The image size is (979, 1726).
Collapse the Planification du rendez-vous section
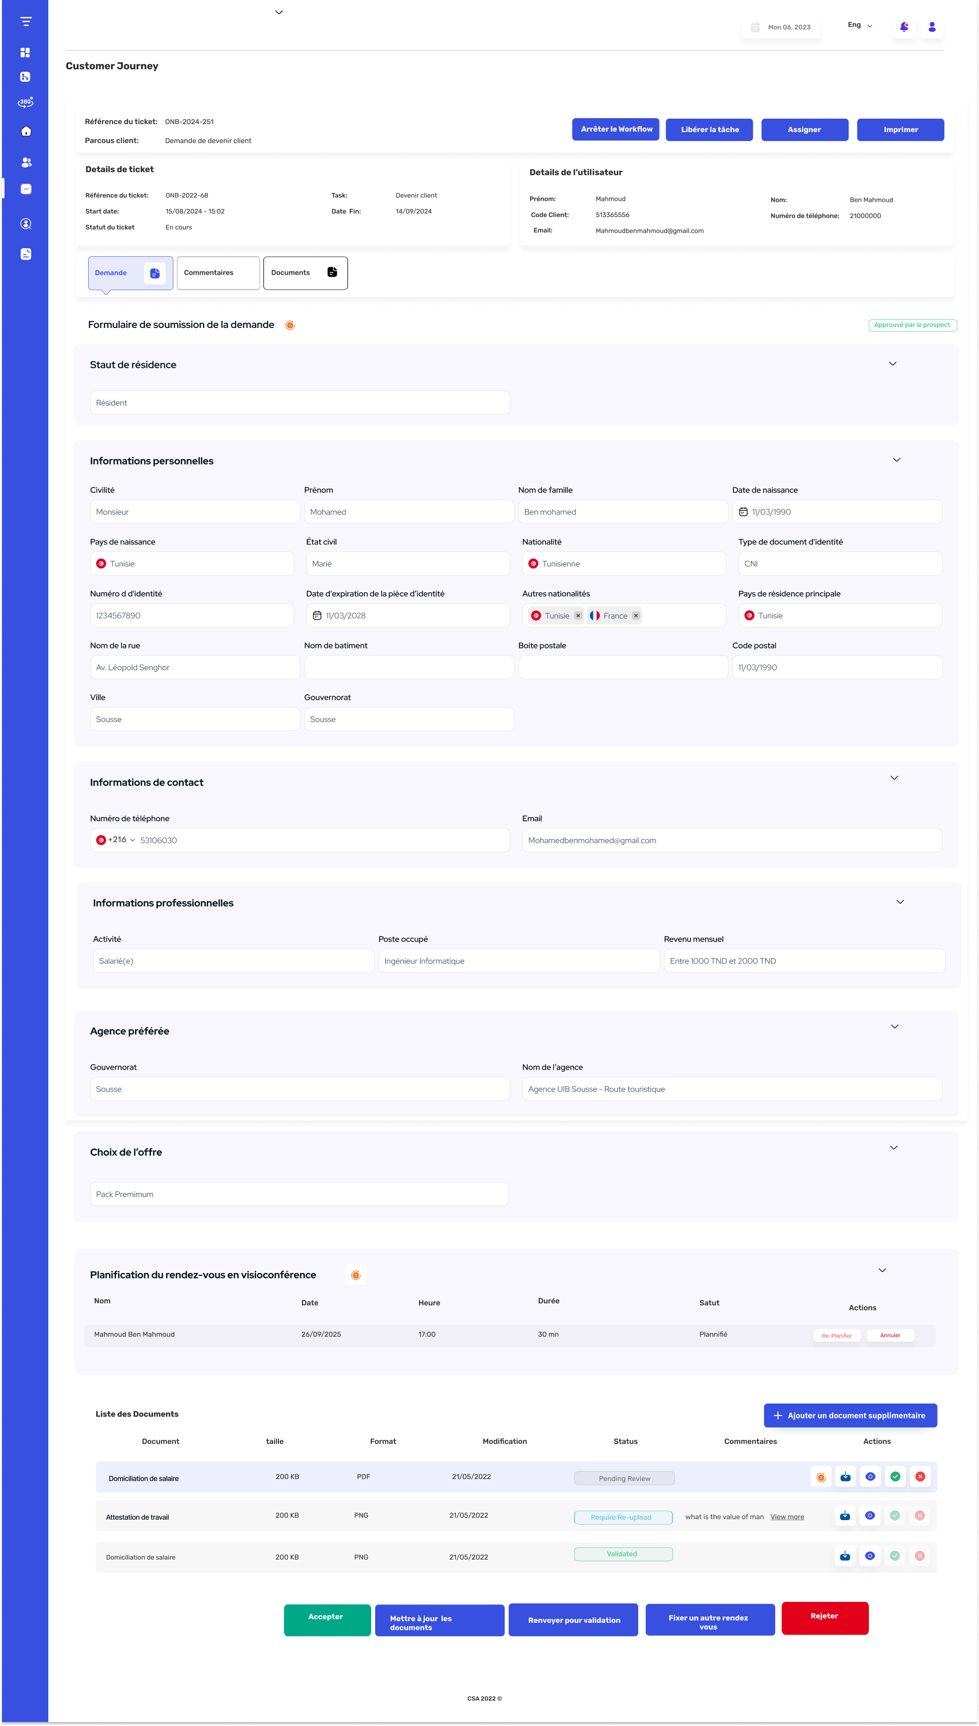click(x=882, y=1270)
